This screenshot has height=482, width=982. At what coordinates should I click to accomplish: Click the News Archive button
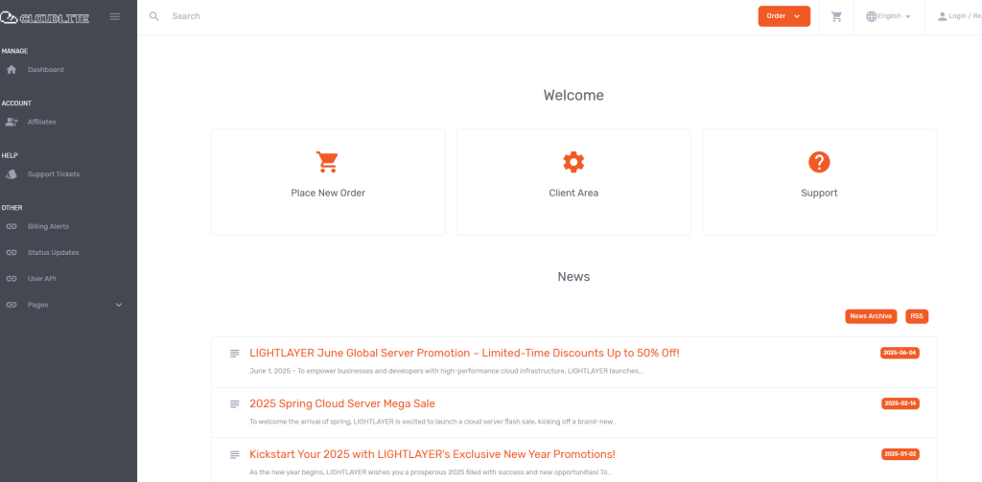click(x=871, y=316)
